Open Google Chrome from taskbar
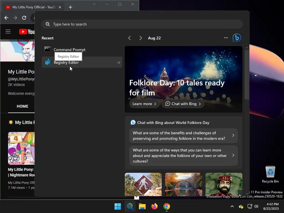Screen dimensions: 284x213 pos(167,206)
